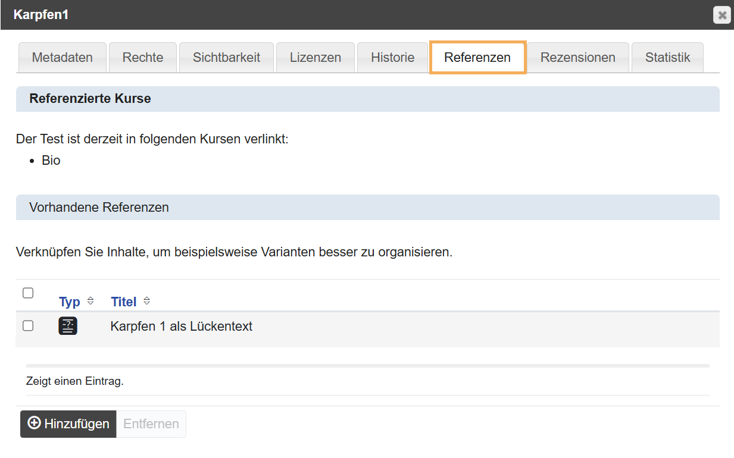Open the Rezensionen tab
This screenshot has height=458, width=734.
(577, 57)
